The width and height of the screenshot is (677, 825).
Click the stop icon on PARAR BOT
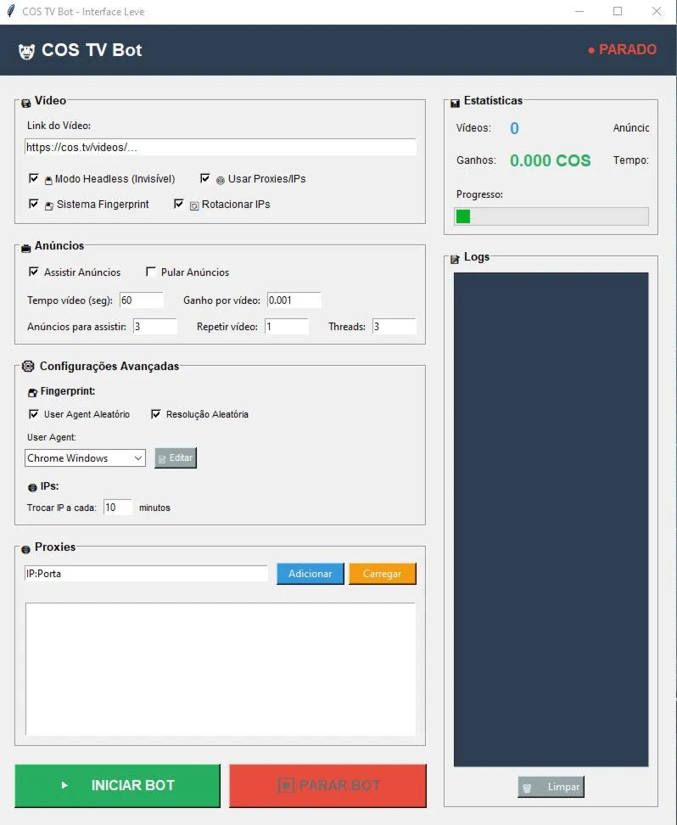286,786
